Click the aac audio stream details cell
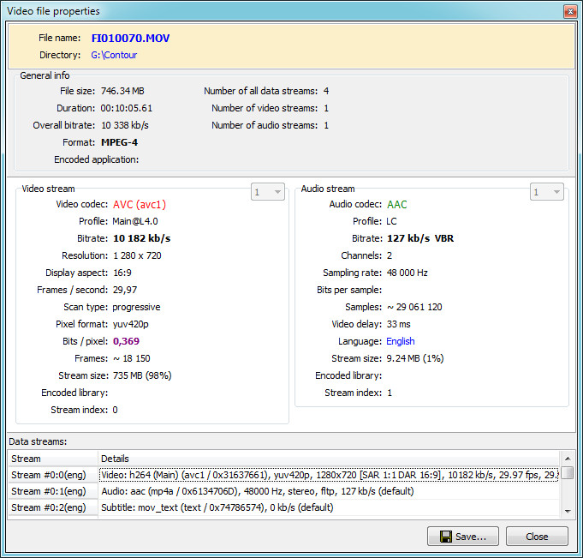The width and height of the screenshot is (583, 558). click(329, 491)
